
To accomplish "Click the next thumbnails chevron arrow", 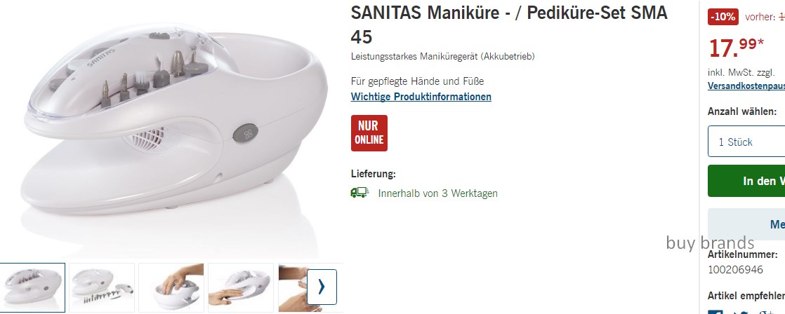I will click(x=322, y=287).
